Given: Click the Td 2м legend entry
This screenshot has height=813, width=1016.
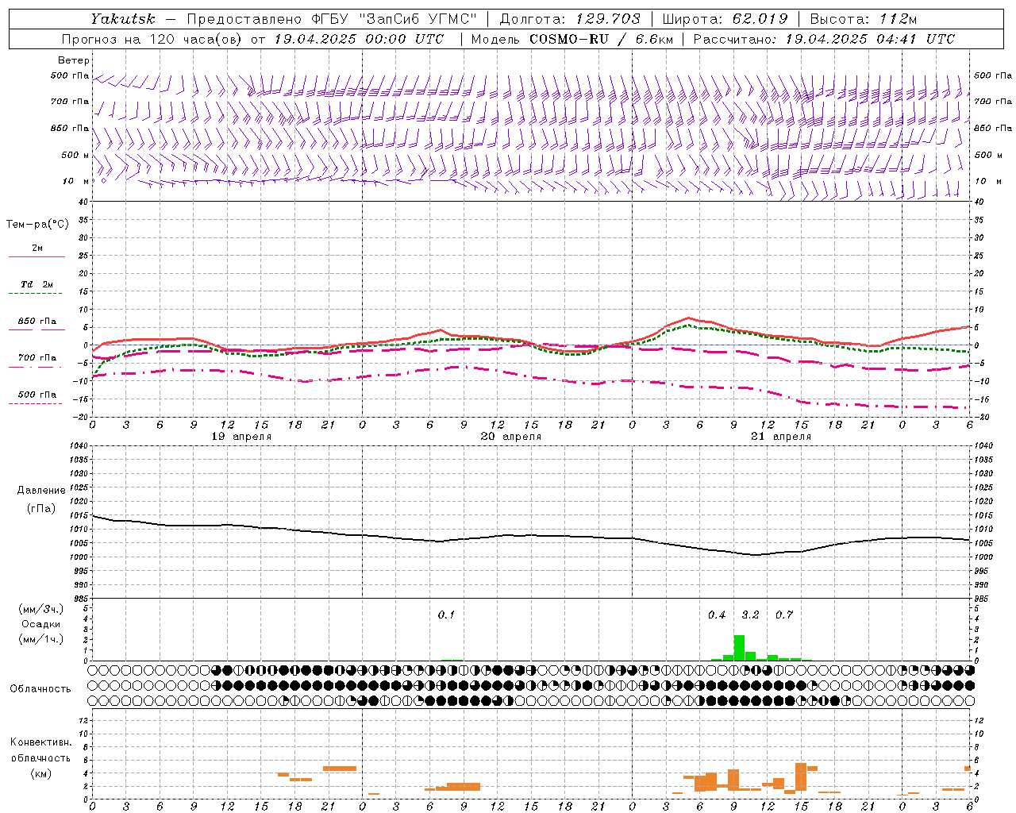Looking at the screenshot, I should [37, 284].
